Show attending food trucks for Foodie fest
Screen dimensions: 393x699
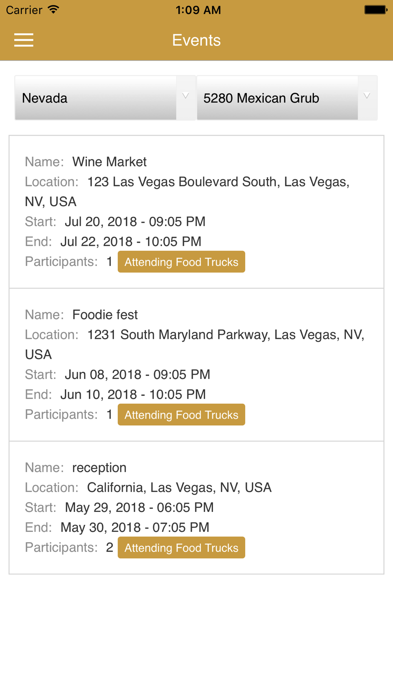pos(181,415)
